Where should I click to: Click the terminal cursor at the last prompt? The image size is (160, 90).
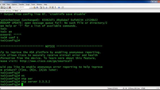click(22, 84)
